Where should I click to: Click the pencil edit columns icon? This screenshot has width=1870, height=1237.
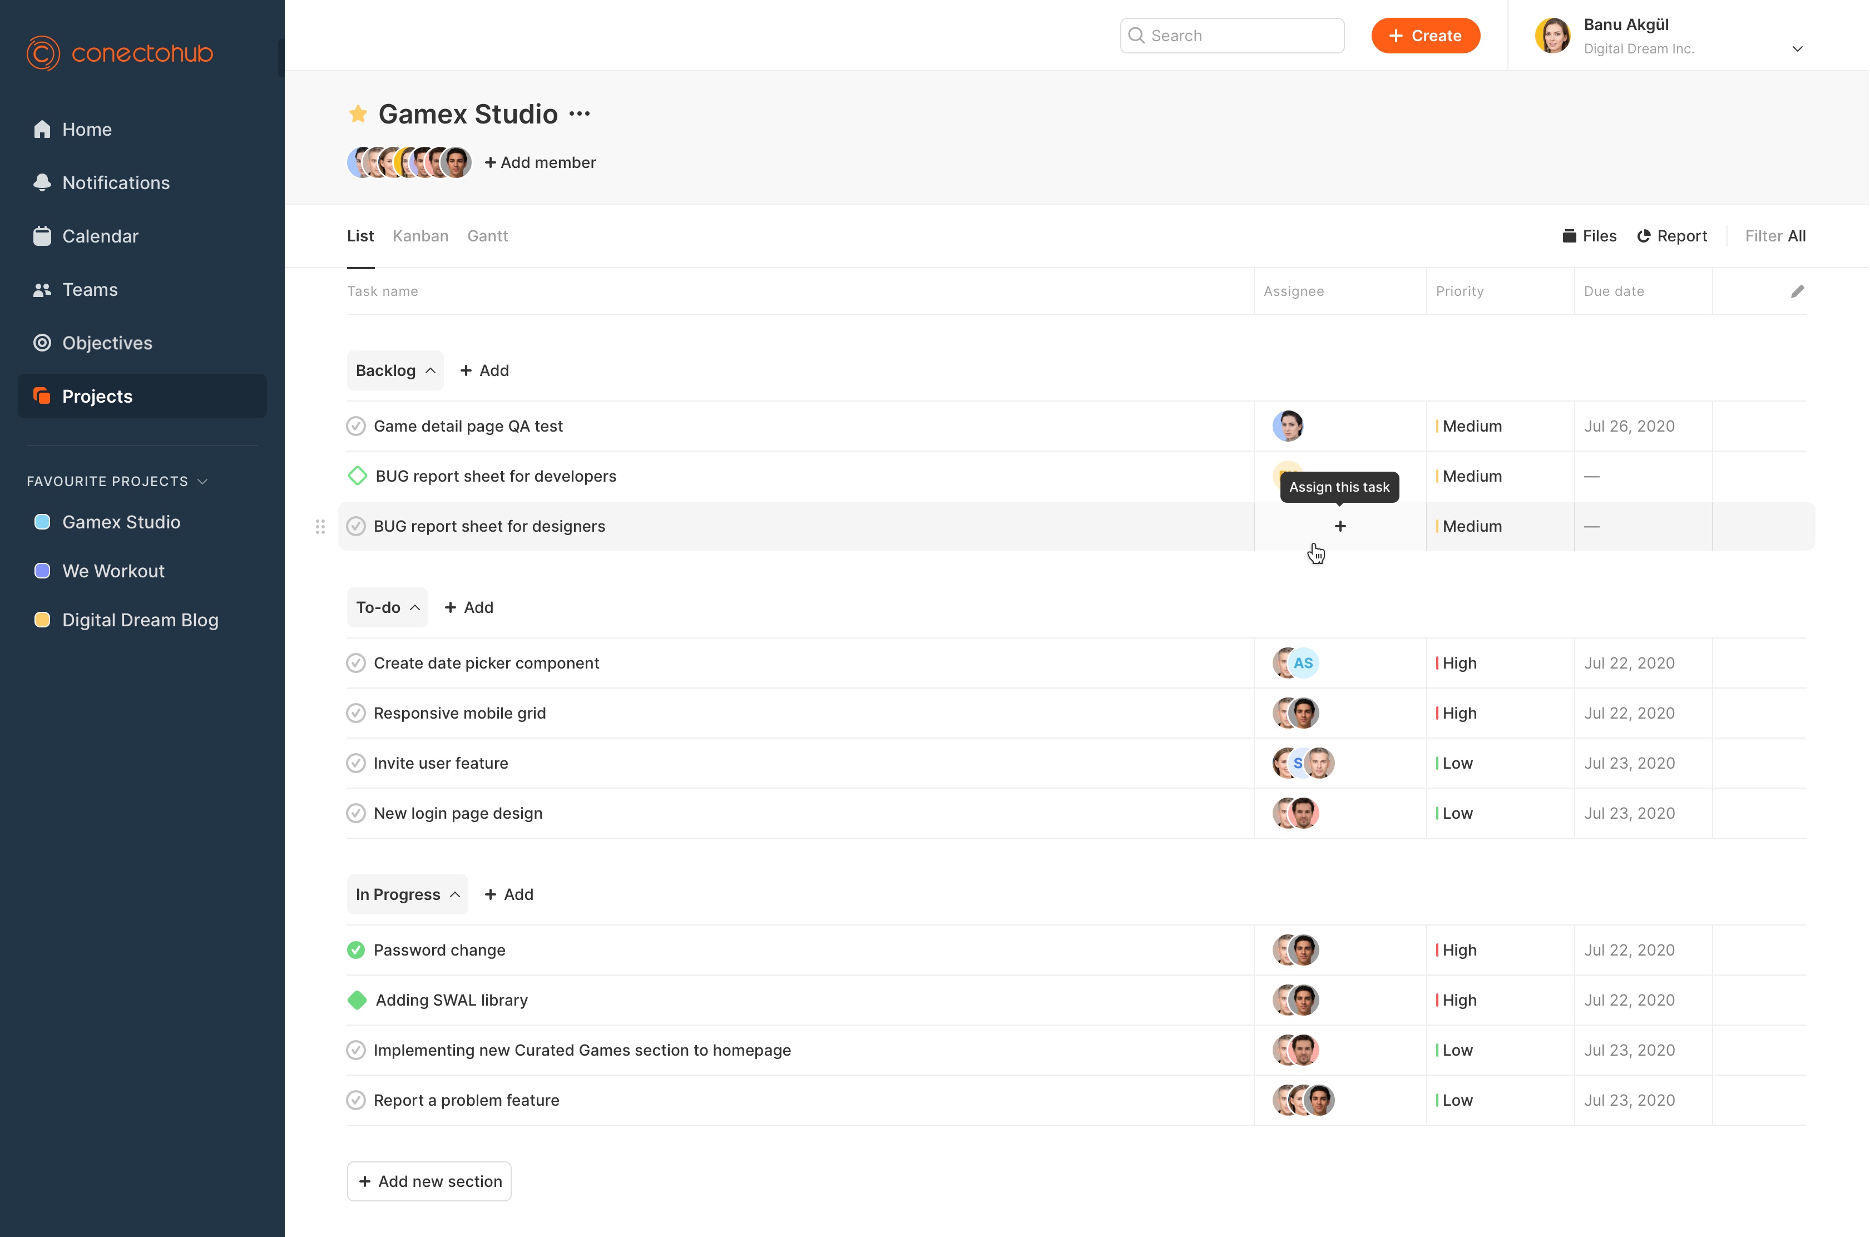pos(1798,291)
